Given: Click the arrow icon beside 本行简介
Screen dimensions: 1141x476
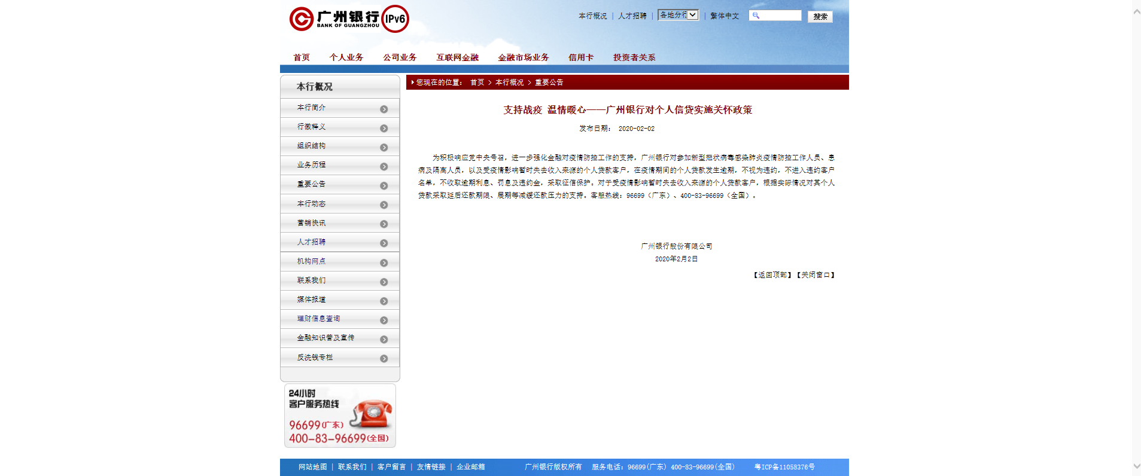Looking at the screenshot, I should [384, 109].
